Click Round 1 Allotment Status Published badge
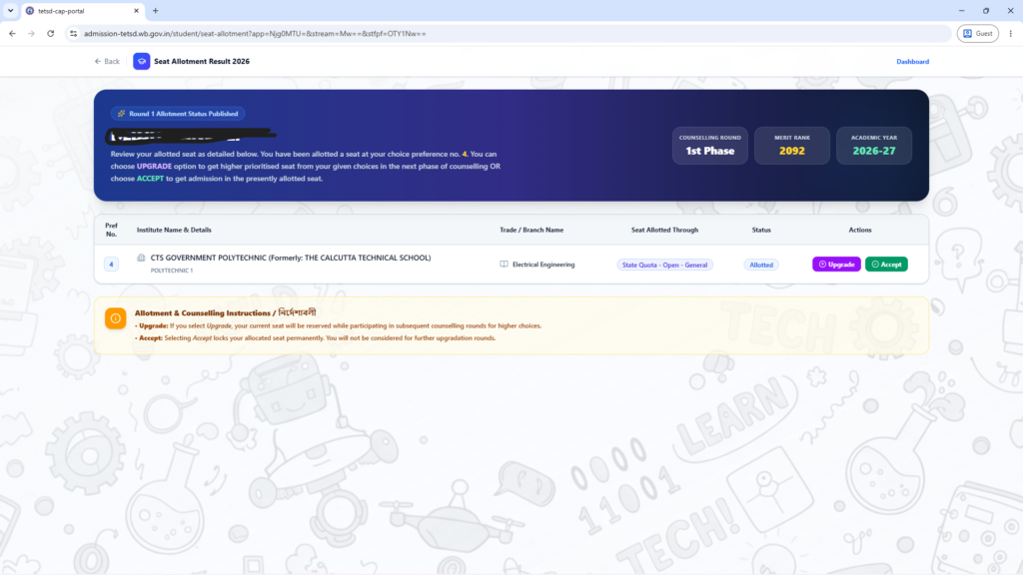This screenshot has height=575, width=1023. coord(178,114)
